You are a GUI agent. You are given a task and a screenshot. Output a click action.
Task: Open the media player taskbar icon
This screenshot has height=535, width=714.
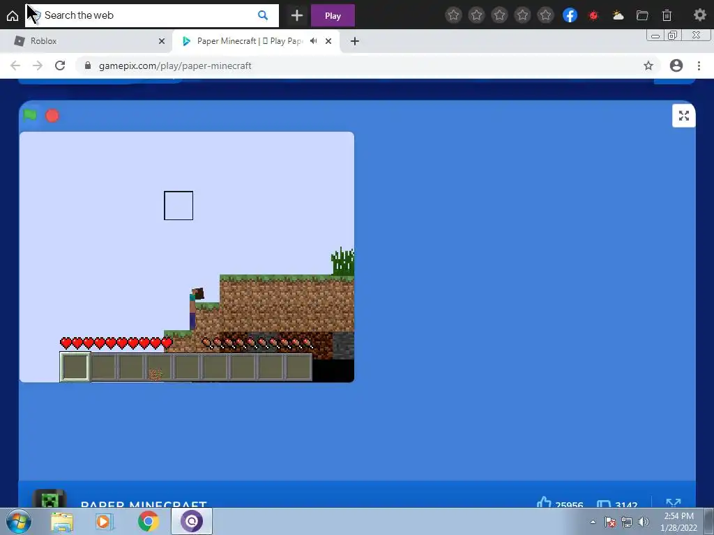[x=105, y=521]
